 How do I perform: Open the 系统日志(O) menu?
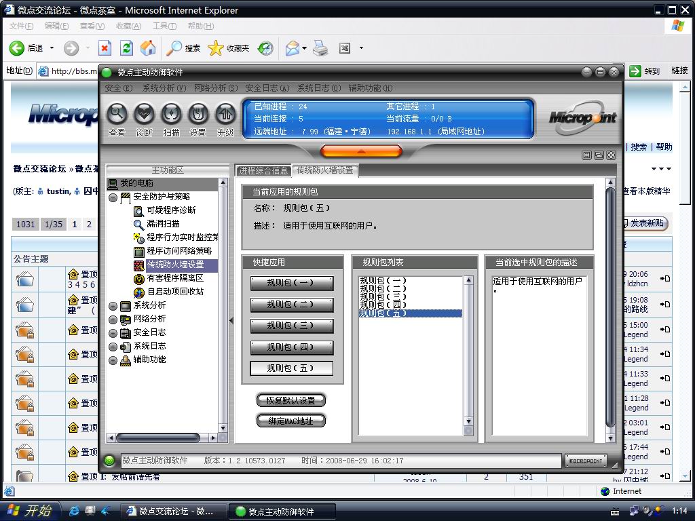(319, 88)
